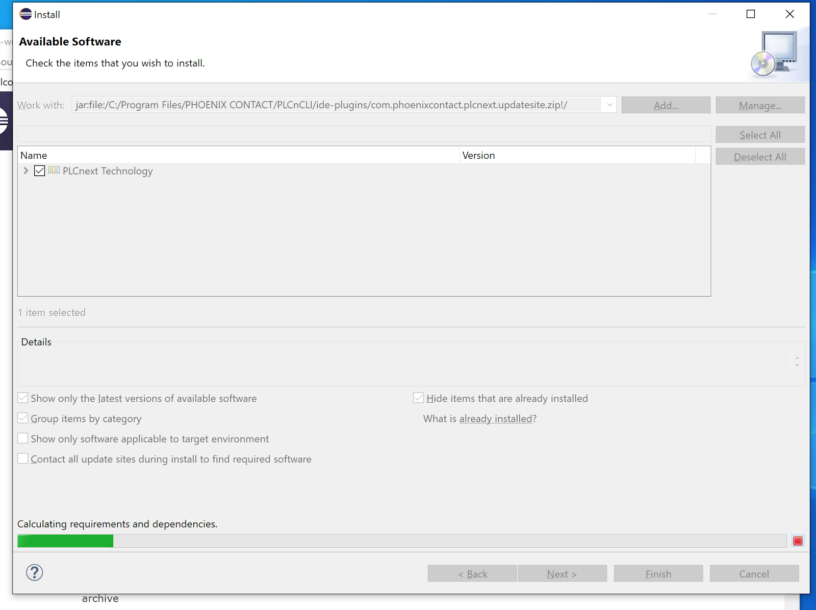Click the green progress bar
The height and width of the screenshot is (610, 816).
click(65, 541)
